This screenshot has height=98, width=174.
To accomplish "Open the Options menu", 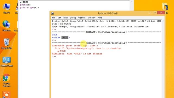I will (x=82, y=18).
